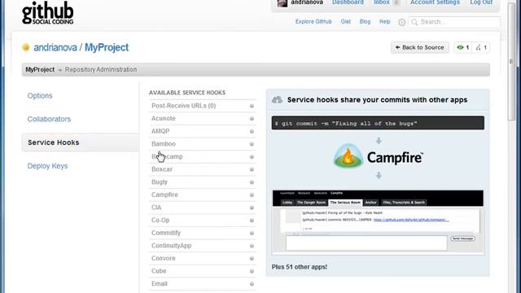Click the MyProject breadcrumb label
This screenshot has height=293, width=521.
(x=40, y=70)
